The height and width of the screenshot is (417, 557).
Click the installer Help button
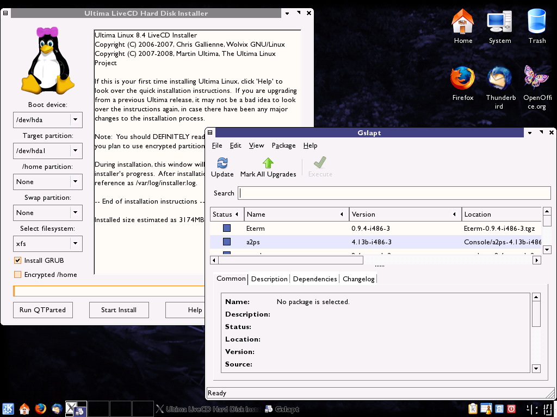tap(185, 310)
